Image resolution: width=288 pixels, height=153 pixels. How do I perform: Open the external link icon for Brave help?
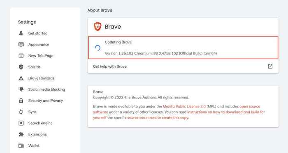[270, 66]
